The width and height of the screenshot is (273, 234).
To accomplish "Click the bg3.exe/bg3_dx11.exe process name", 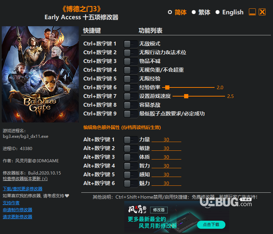I will pos(26,136).
